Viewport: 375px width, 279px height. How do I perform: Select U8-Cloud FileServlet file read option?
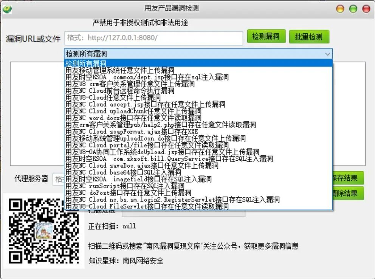198,206
